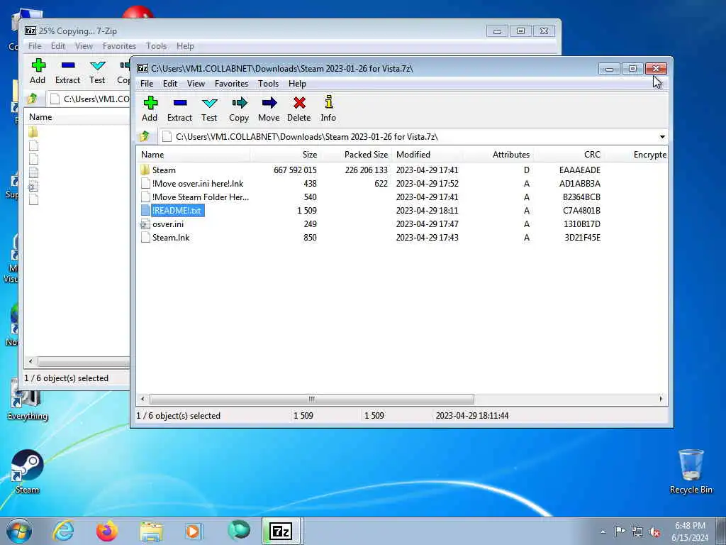The image size is (726, 545).
Task: Select the osver.ini gear file icon
Action: click(145, 224)
